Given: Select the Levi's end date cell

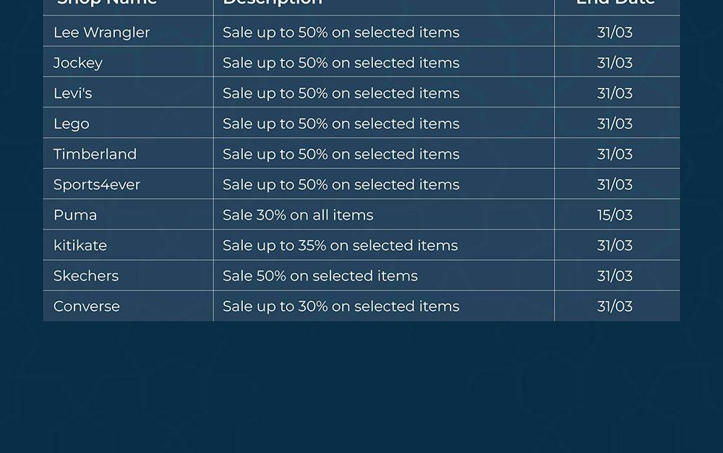Looking at the screenshot, I should tap(615, 93).
